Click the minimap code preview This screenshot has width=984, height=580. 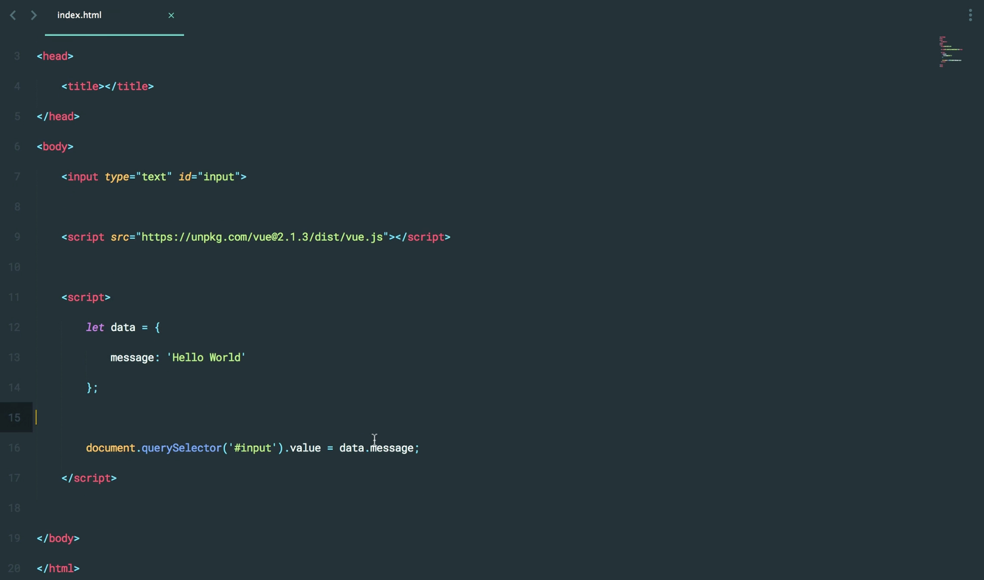click(x=950, y=52)
